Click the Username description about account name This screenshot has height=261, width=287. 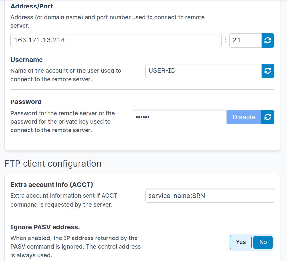coord(66,75)
